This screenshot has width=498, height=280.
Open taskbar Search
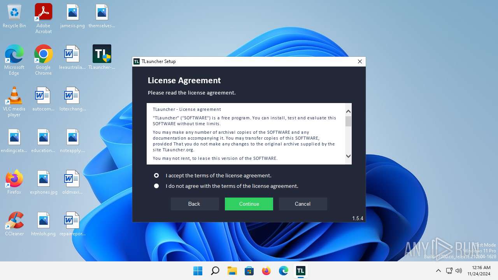(x=215, y=271)
